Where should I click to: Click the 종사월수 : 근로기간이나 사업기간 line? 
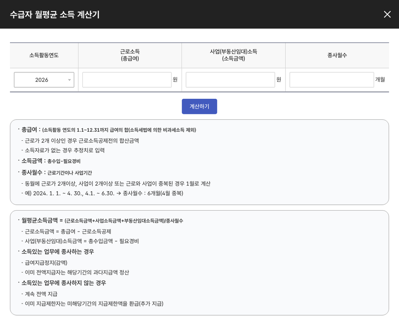(55, 173)
